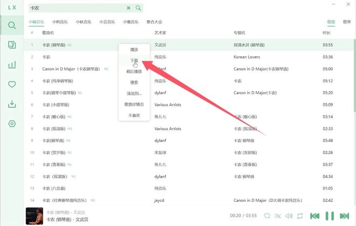Screen dimensions: 356x226
Task: Select row 6 卡农 (小提琴版)
Action: click(189, 104)
